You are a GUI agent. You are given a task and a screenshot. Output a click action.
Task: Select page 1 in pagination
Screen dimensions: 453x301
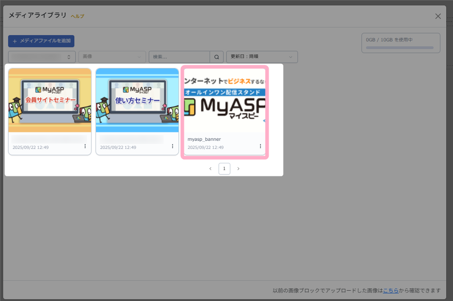(224, 169)
